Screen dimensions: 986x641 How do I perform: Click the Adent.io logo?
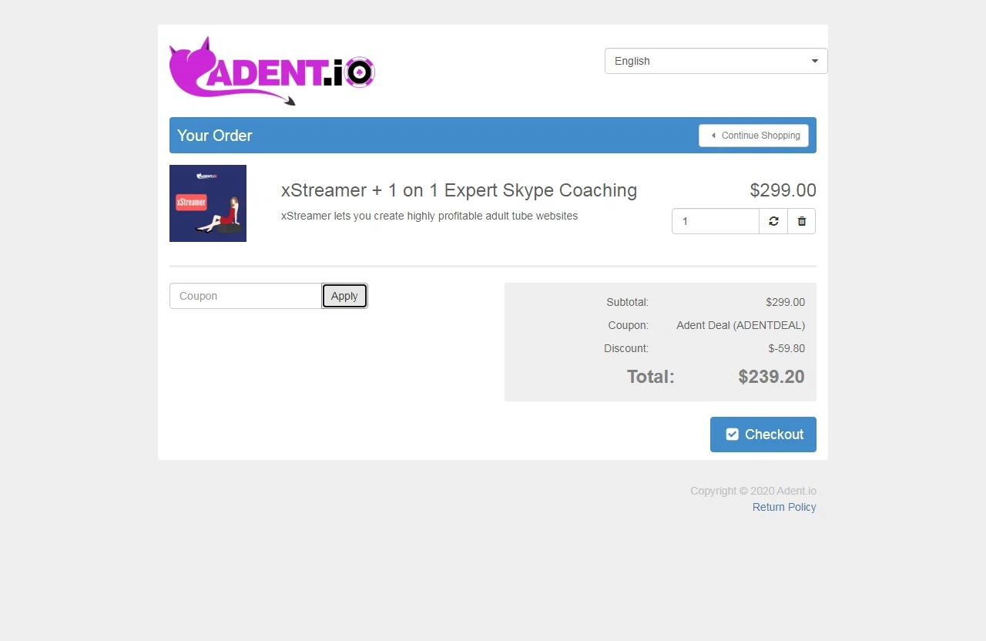(x=272, y=70)
